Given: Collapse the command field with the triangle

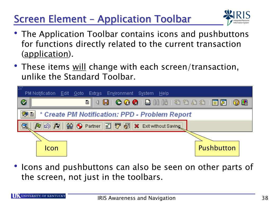Looking at the screenshot, I should (97, 103).
